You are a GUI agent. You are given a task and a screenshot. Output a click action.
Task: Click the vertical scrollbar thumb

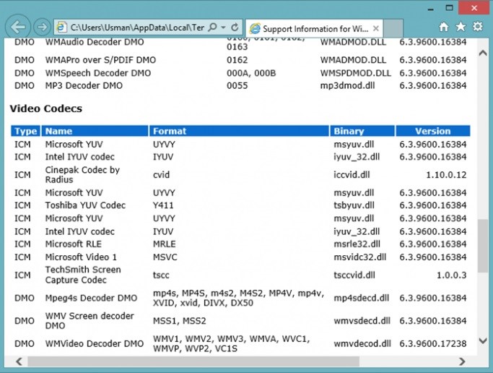(483, 246)
